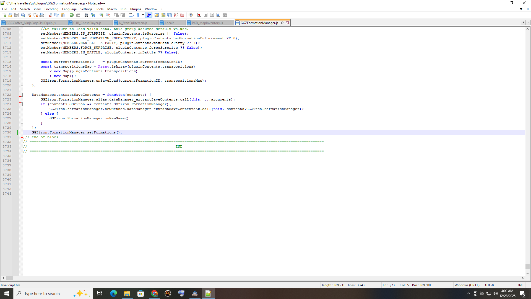Click the New file toolbar icon
This screenshot has height=299, width=531.
[4, 15]
